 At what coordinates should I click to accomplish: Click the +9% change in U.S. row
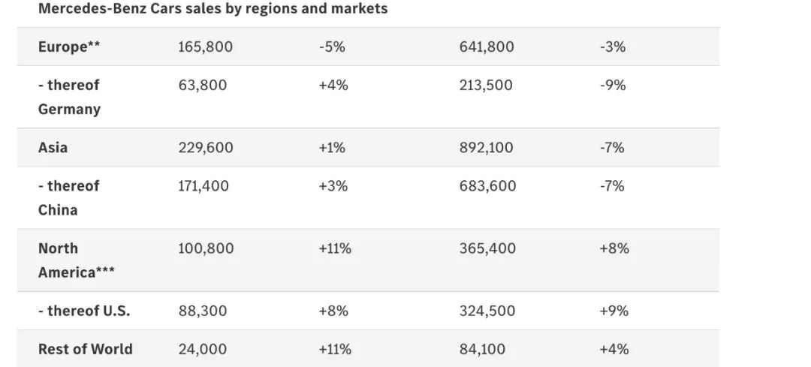point(614,311)
